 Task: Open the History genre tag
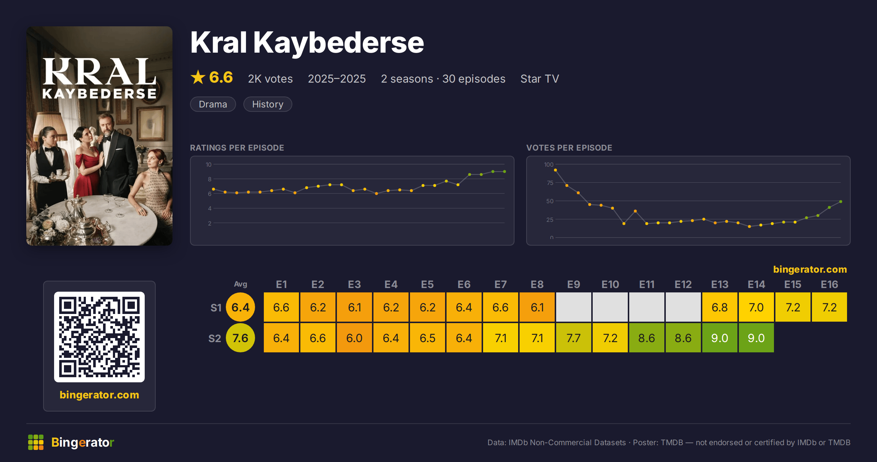[x=267, y=104]
